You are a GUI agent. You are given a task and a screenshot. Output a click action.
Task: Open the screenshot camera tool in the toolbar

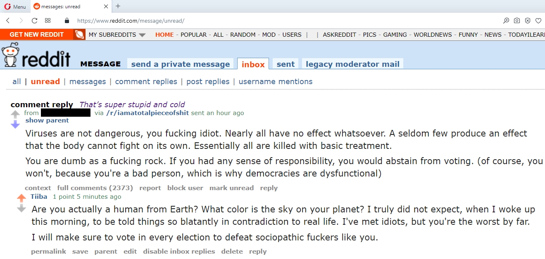coord(517,20)
